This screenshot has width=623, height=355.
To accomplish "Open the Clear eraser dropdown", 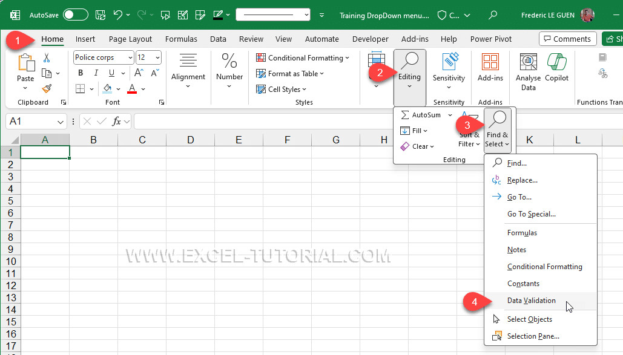I will [417, 146].
